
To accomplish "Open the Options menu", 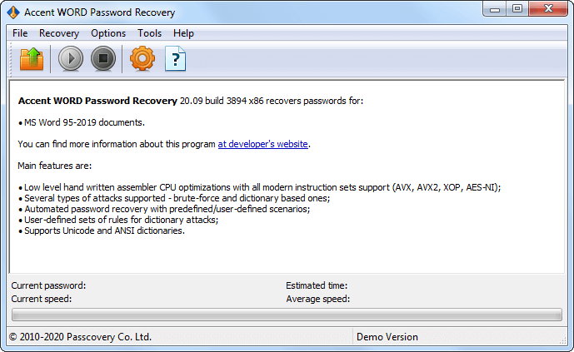I will point(108,33).
